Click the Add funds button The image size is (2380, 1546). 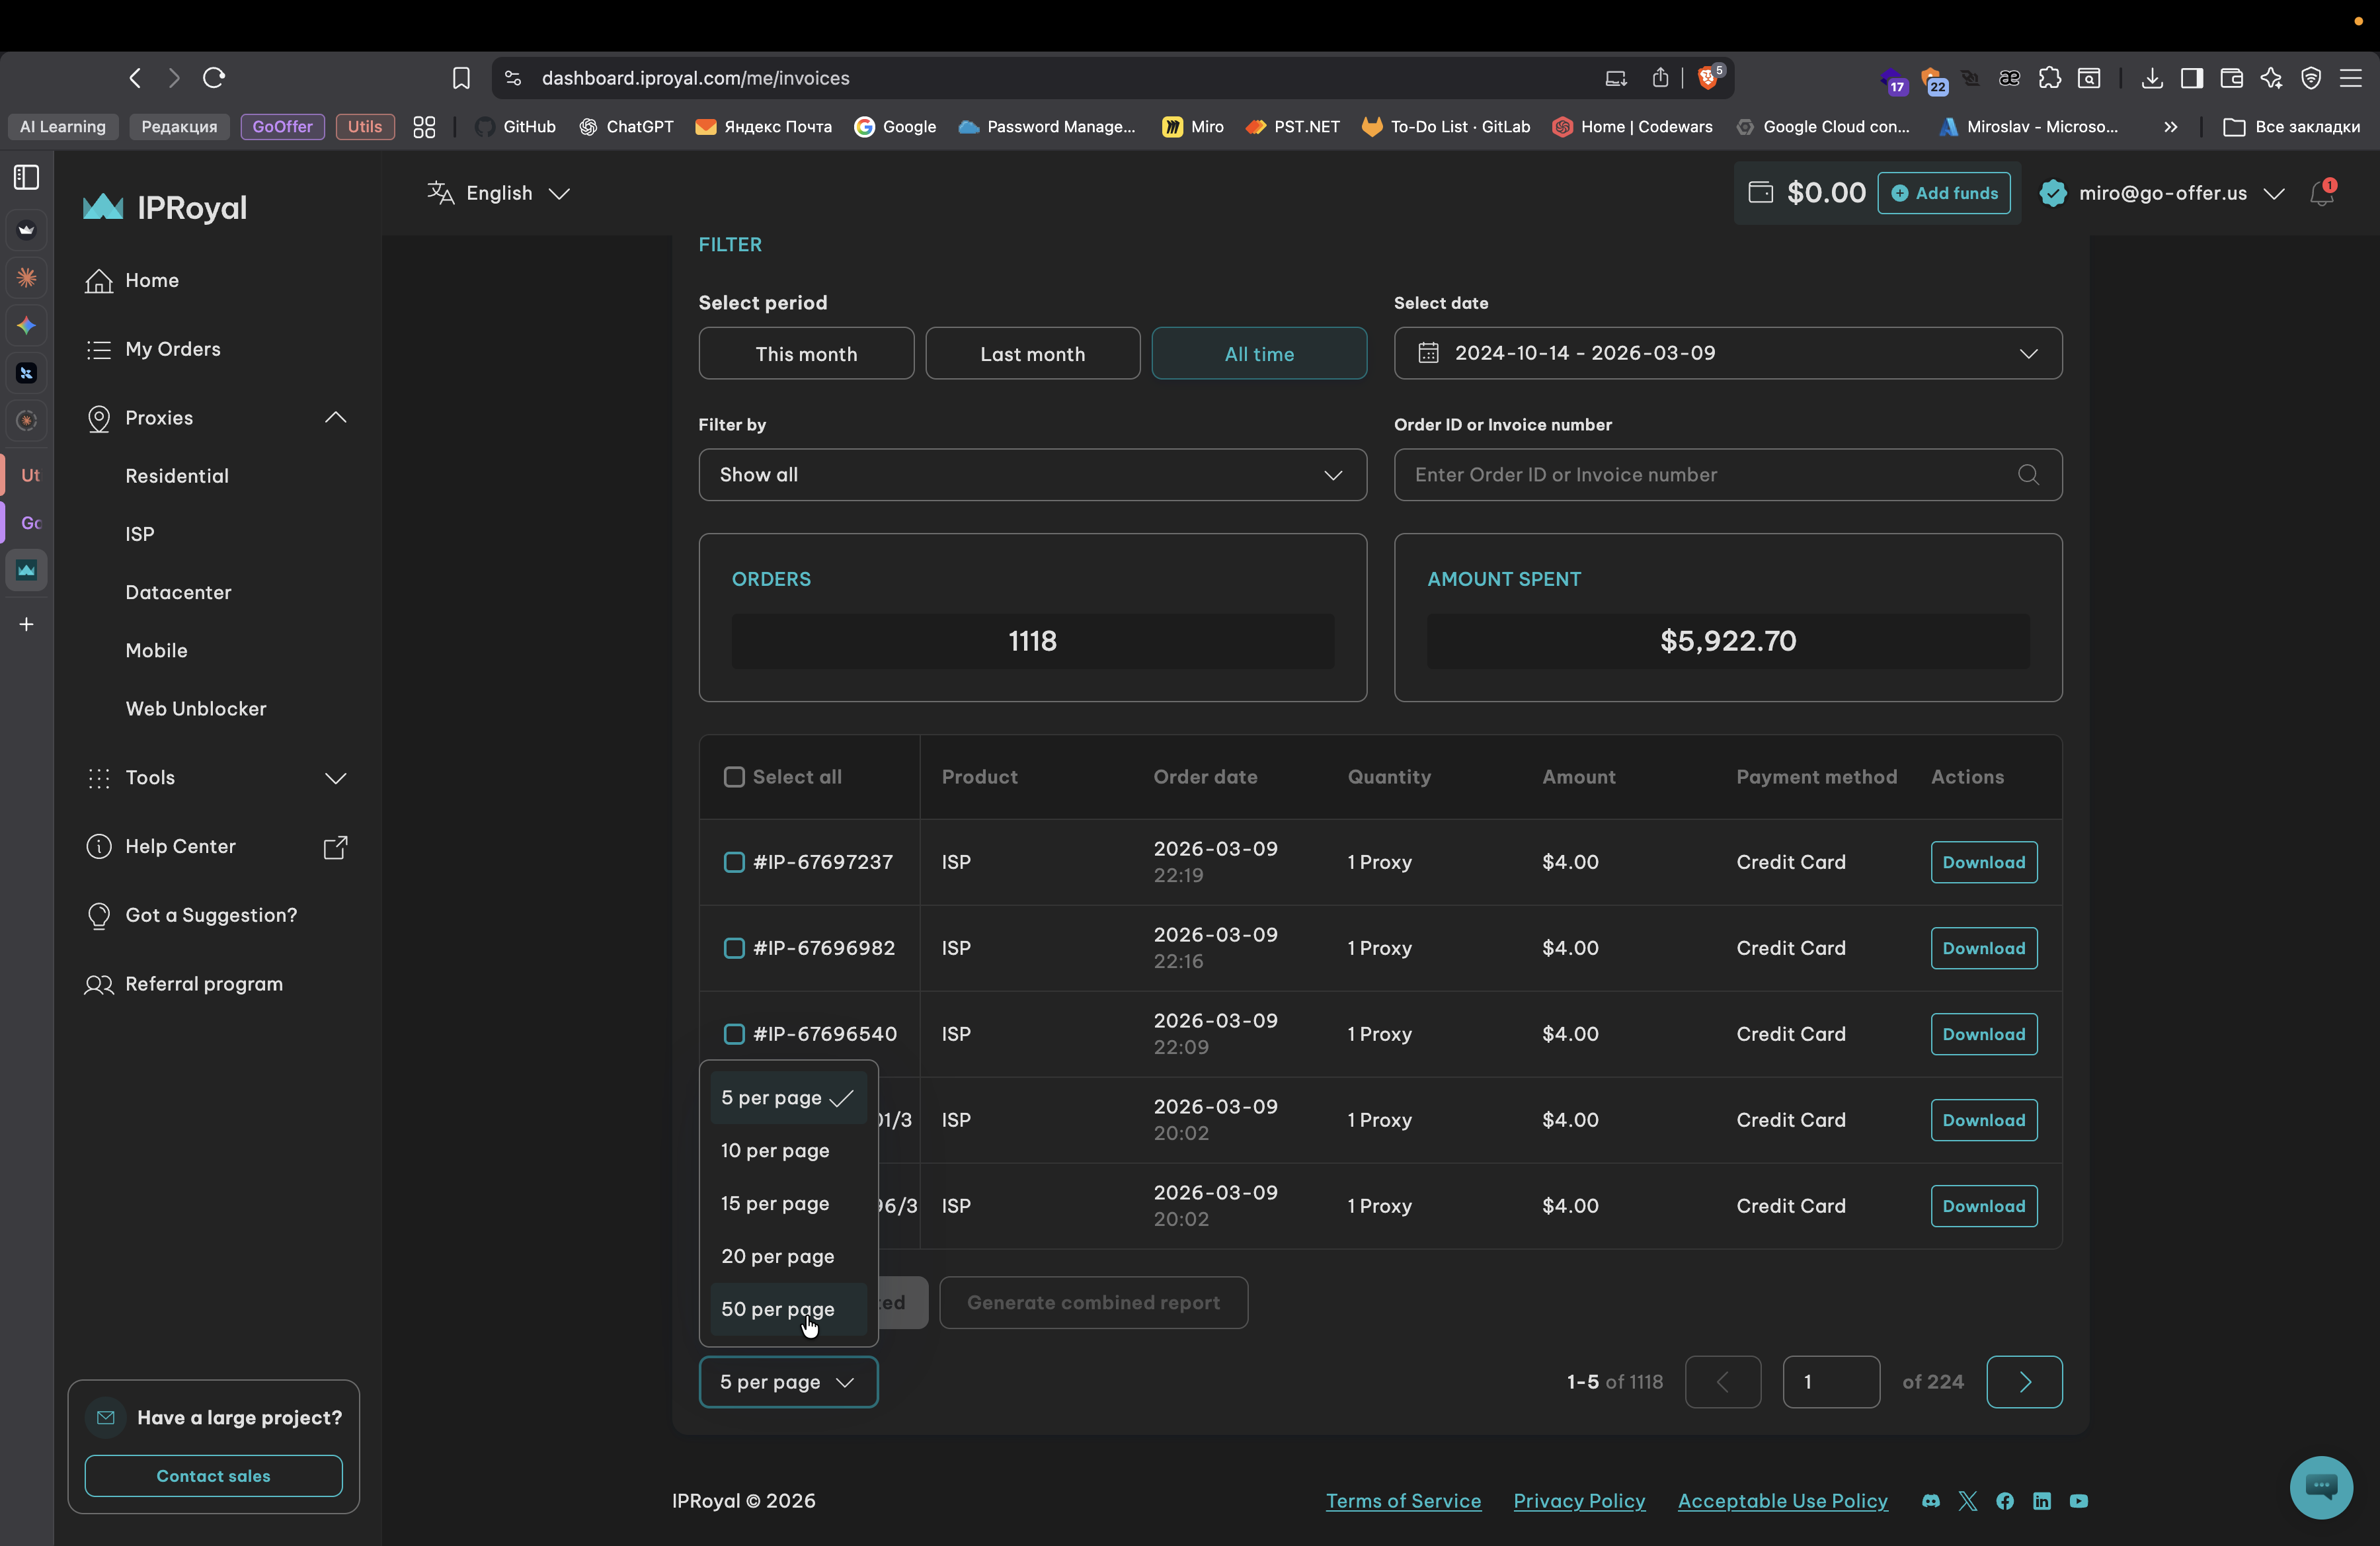(x=1943, y=193)
